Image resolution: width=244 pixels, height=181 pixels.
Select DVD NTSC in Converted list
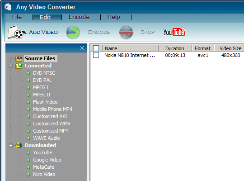coord(44,73)
